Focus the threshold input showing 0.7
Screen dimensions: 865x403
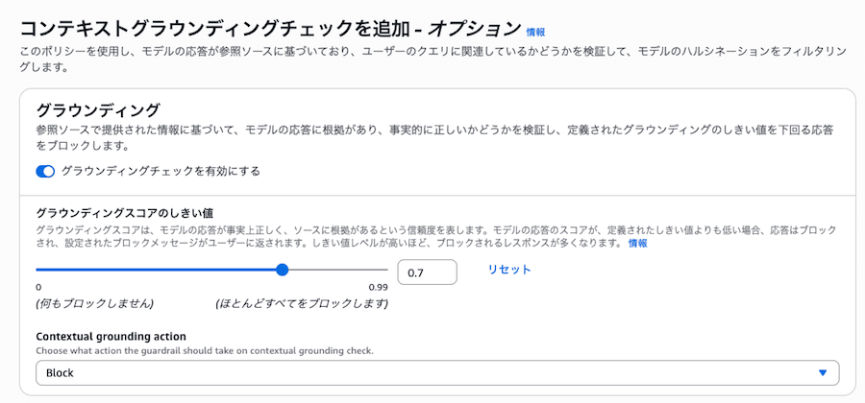pos(426,273)
